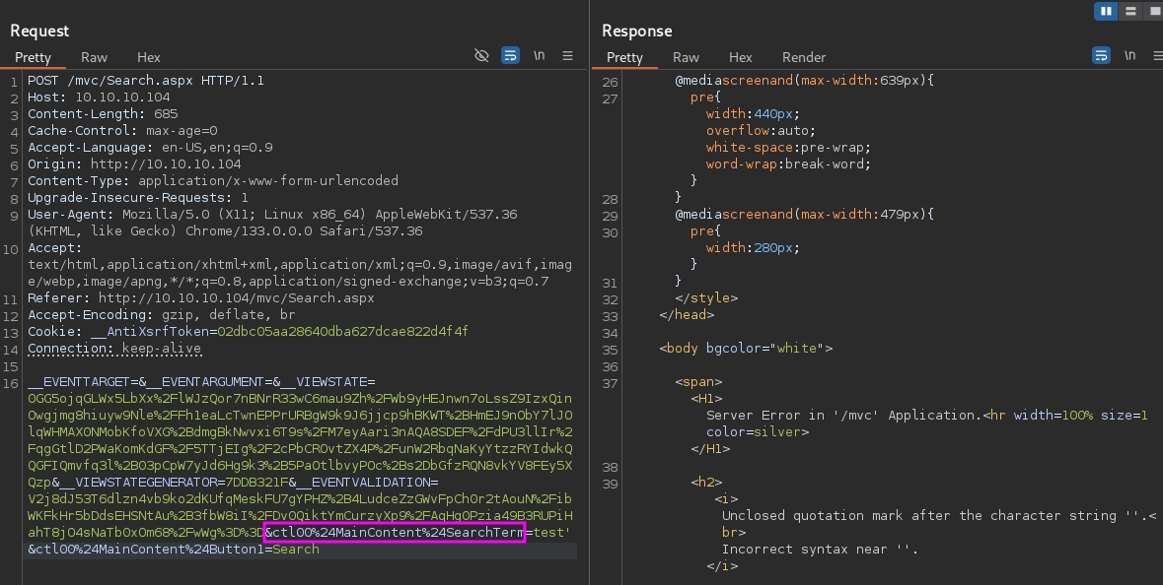
Task: Click the __VIEWSTATEGENERATOR=7DDB321F parameter
Action: pos(175,482)
